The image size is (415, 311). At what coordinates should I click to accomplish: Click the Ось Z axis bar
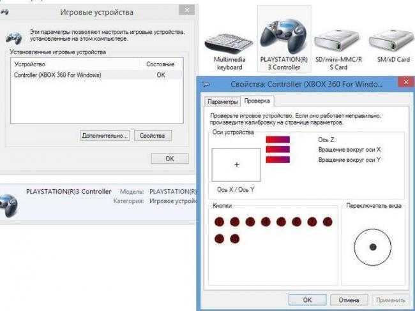pyautogui.click(x=278, y=140)
